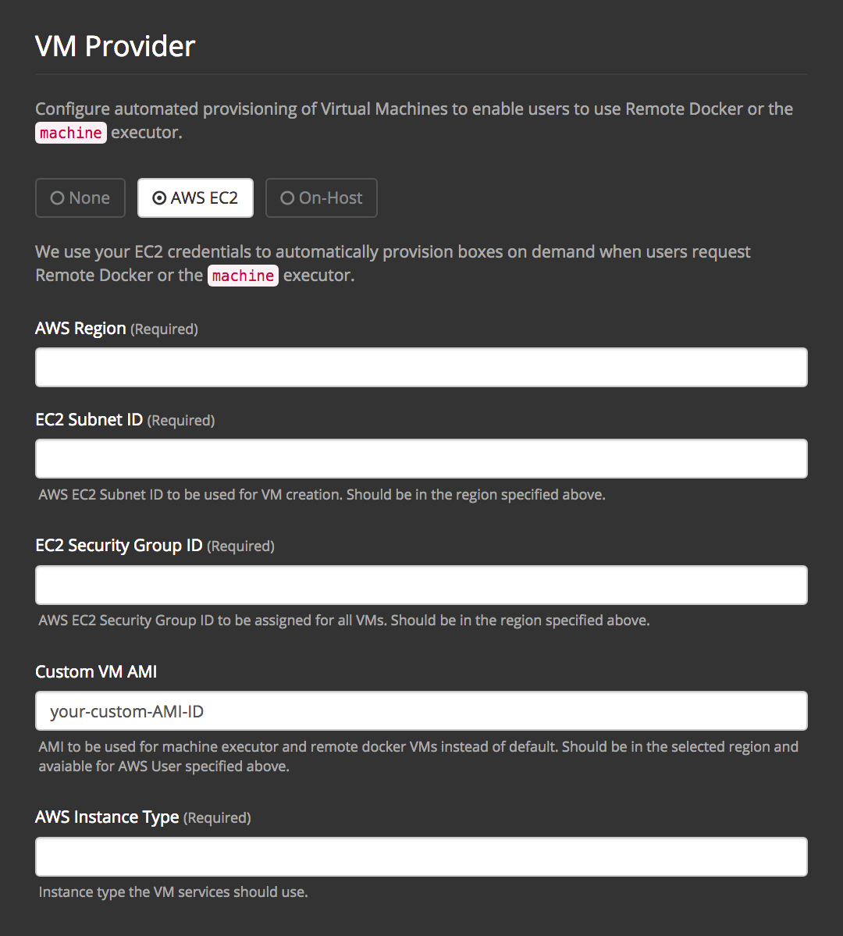Select the On-Host radio option
843x936 pixels.
point(322,198)
